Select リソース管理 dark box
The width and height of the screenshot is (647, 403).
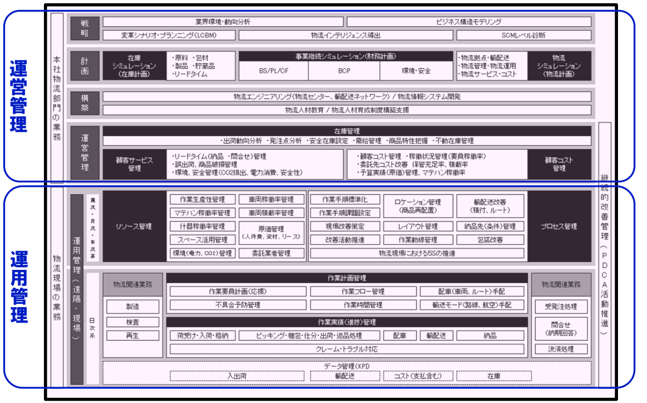pyautogui.click(x=135, y=226)
